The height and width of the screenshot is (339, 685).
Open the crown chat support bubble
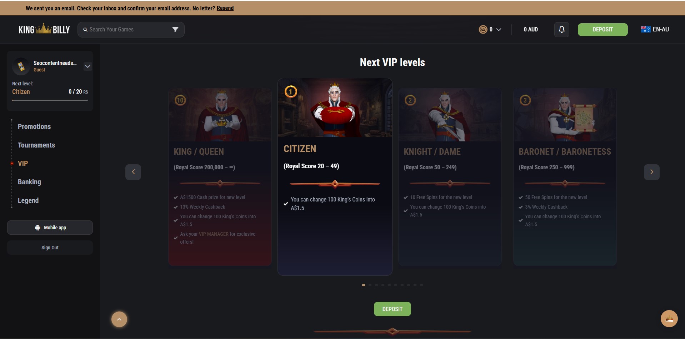pos(669,319)
